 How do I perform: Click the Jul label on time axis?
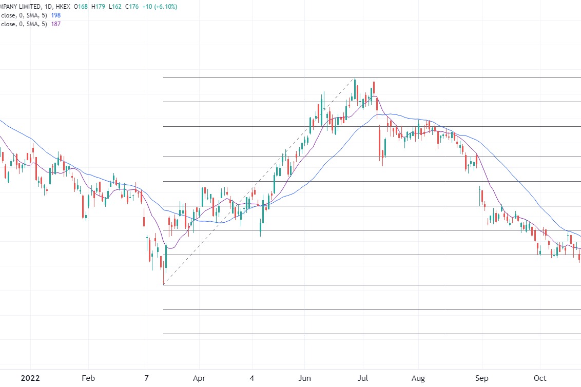[x=363, y=379]
